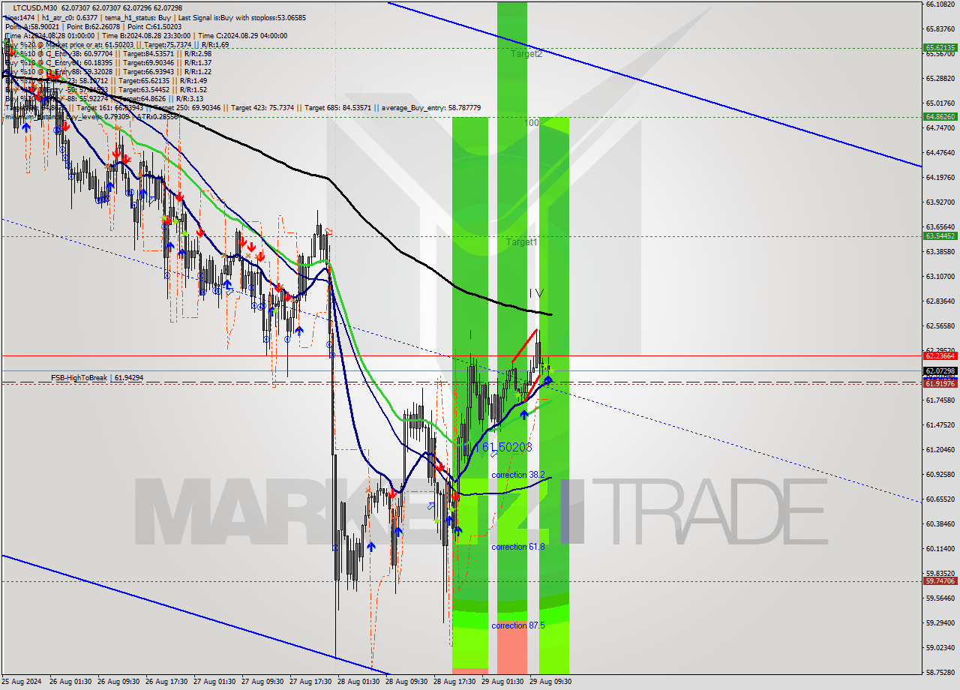The image size is (960, 690).
Task: Click the 'correction 61.8' label
Action: click(x=518, y=547)
